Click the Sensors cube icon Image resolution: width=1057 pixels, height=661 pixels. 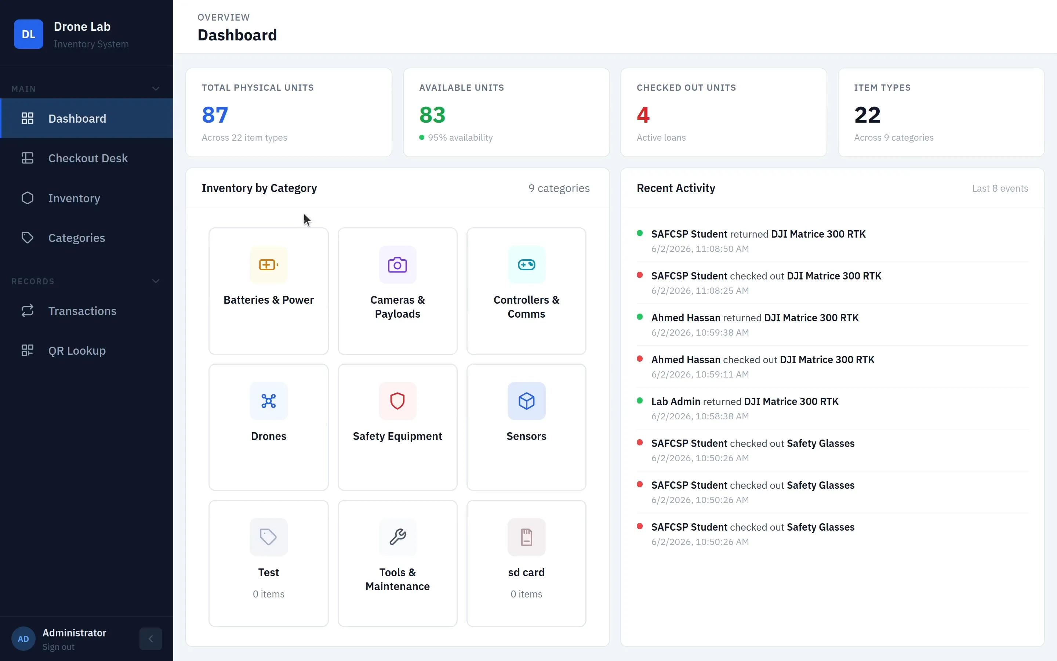tap(526, 401)
